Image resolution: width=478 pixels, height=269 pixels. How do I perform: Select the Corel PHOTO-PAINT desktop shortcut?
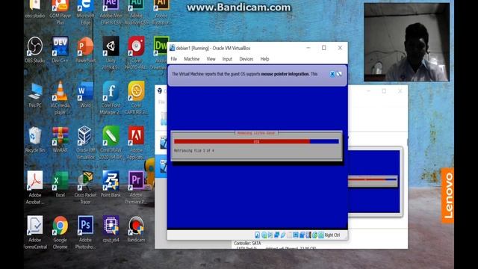pyautogui.click(x=136, y=53)
